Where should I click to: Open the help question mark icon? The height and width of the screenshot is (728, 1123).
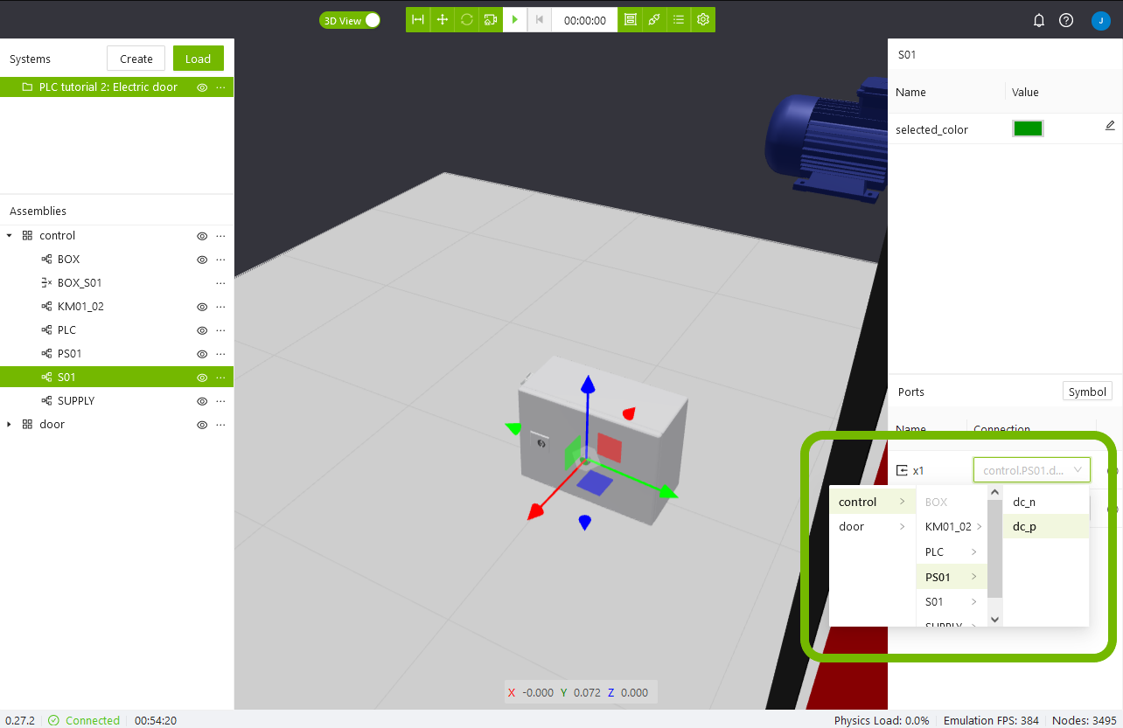(x=1066, y=21)
